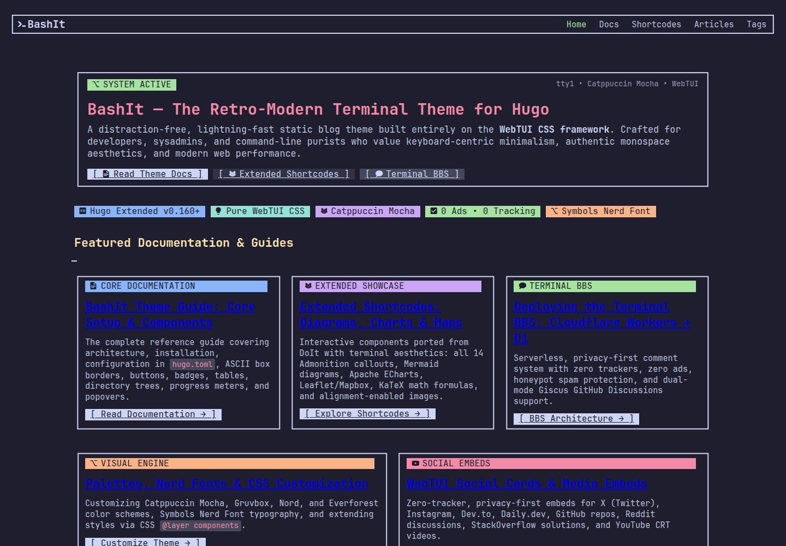Click the chat icon in the green TERMINAL BBS card header

[522, 286]
